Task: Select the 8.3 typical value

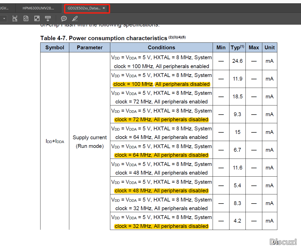Action: 237,203
